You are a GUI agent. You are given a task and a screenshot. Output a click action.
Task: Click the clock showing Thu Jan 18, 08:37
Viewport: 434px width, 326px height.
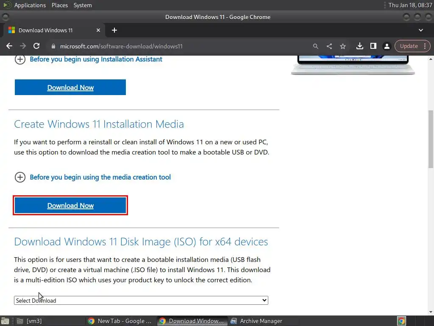pyautogui.click(x=410, y=5)
